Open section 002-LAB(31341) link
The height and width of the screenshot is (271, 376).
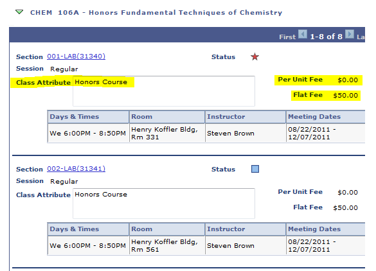76,169
